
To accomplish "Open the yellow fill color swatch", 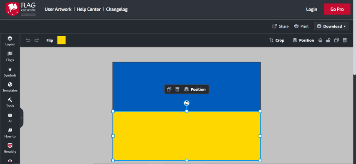I will pos(61,40).
